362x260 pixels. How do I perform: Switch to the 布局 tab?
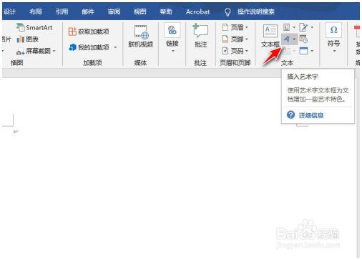[x=36, y=11]
